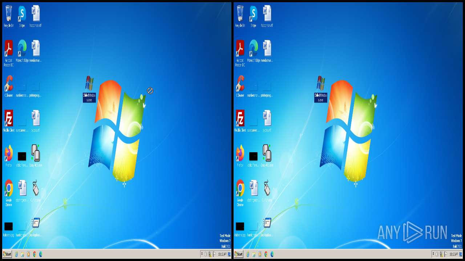Select the Word document beside Skype on right screen
Image resolution: width=465 pixels, height=261 pixels.
tap(267, 16)
